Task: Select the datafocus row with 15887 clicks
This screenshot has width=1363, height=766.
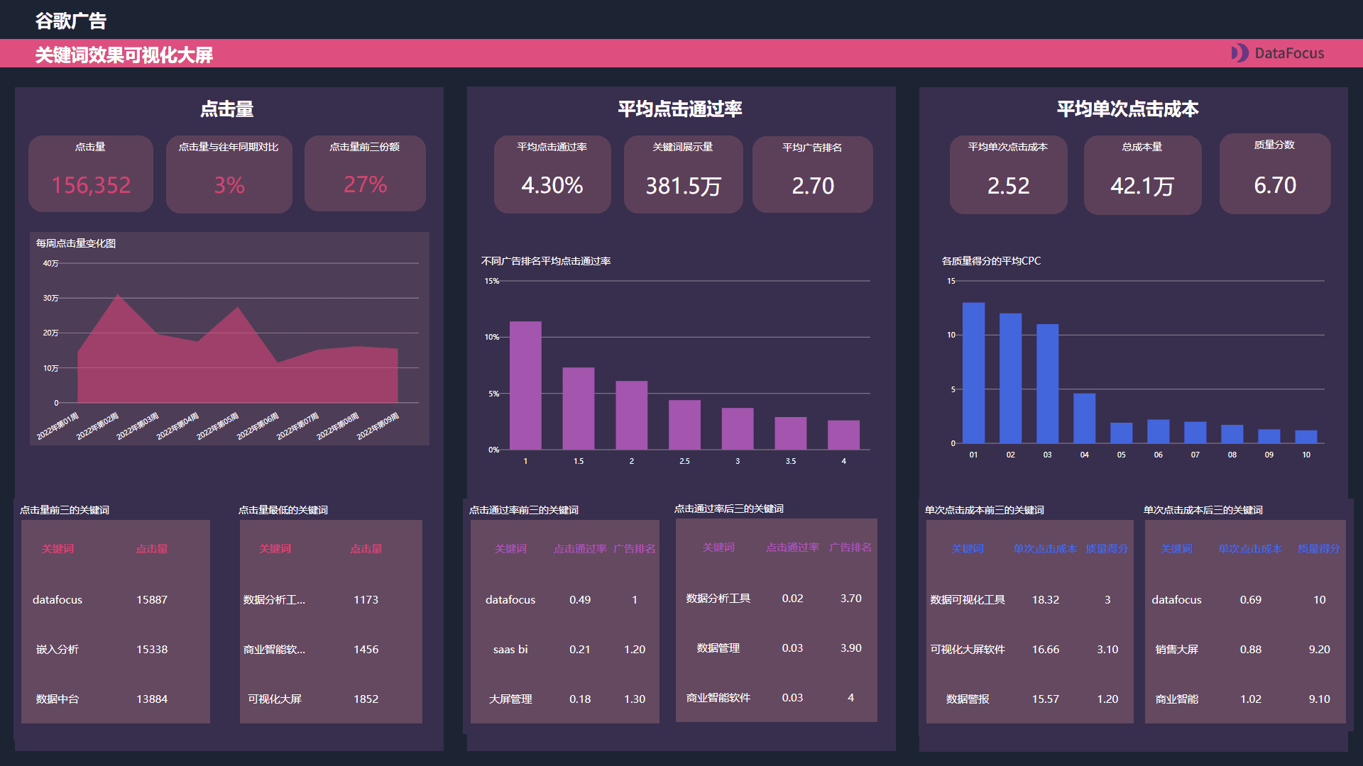Action: pos(116,599)
